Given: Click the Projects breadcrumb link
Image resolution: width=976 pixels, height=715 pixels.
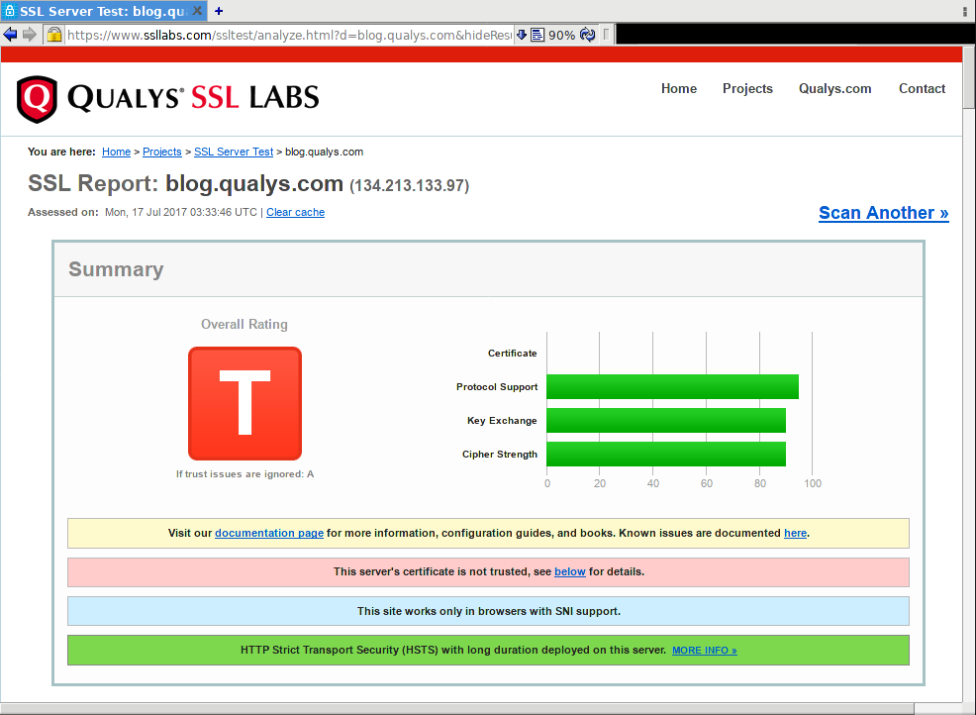Looking at the screenshot, I should coord(161,152).
